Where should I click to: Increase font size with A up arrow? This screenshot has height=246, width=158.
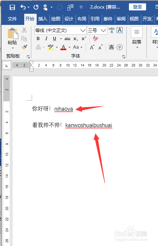pyautogui.click(x=92, y=47)
